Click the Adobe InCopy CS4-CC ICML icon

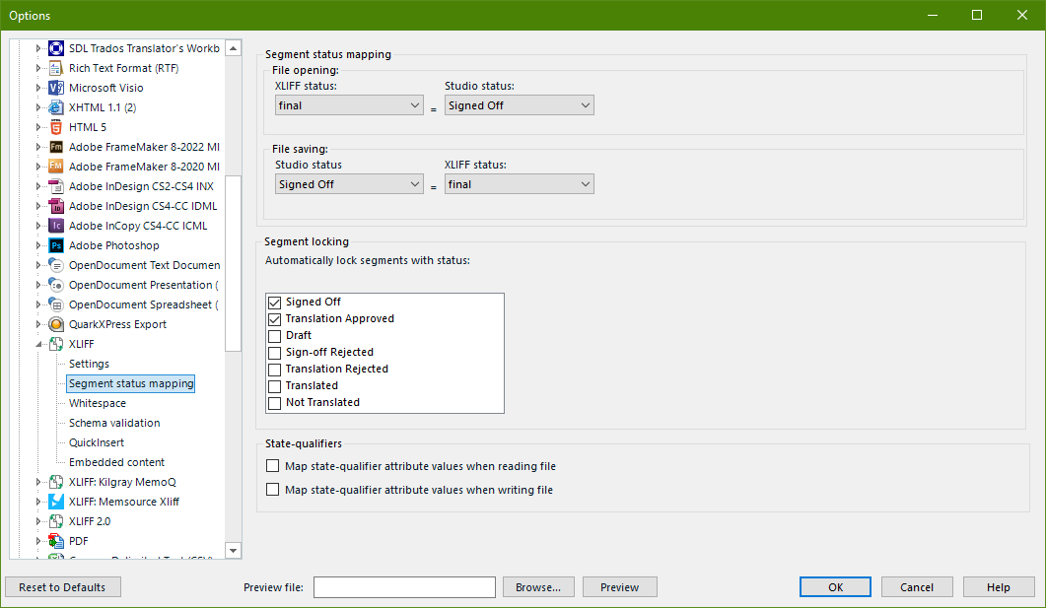57,226
